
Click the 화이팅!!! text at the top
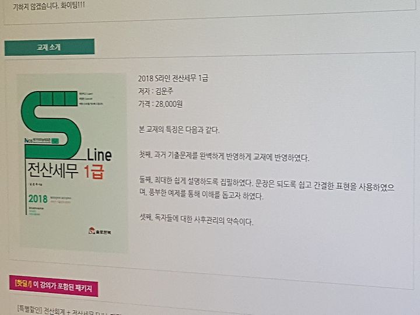[x=73, y=5]
